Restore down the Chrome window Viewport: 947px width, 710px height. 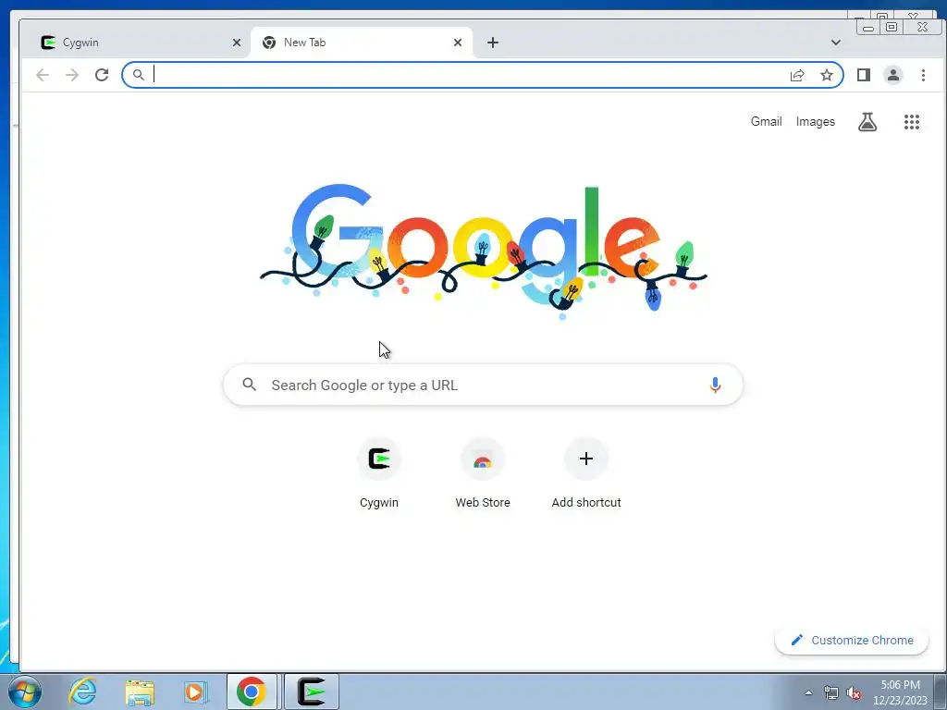coord(892,27)
